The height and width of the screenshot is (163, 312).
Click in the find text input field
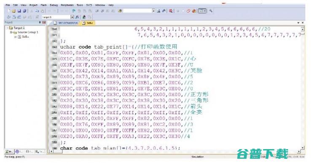click(x=137, y=11)
